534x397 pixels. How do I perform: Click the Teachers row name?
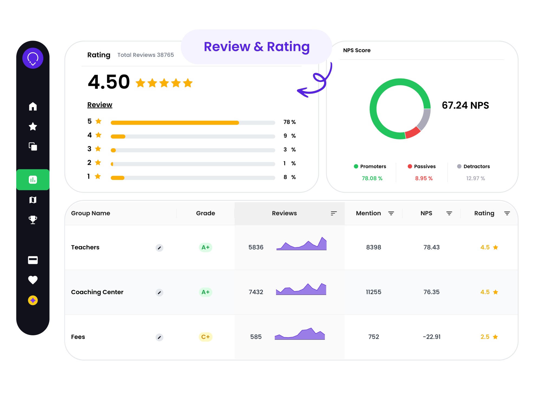pyautogui.click(x=85, y=247)
